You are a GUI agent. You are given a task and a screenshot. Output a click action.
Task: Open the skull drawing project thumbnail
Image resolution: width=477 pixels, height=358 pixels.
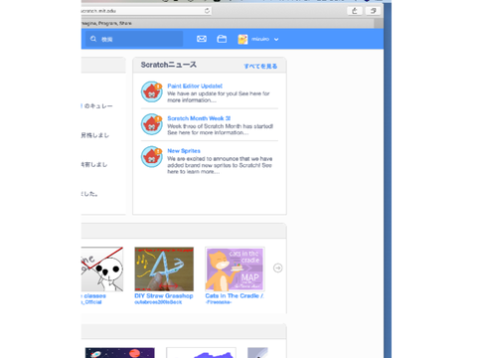pyautogui.click(x=102, y=269)
